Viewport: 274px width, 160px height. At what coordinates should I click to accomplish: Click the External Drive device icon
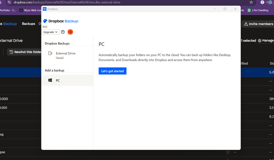point(50,54)
